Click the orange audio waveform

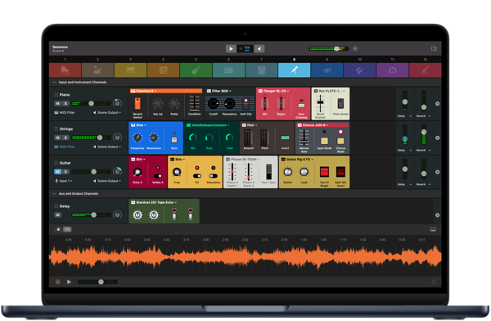point(245,256)
